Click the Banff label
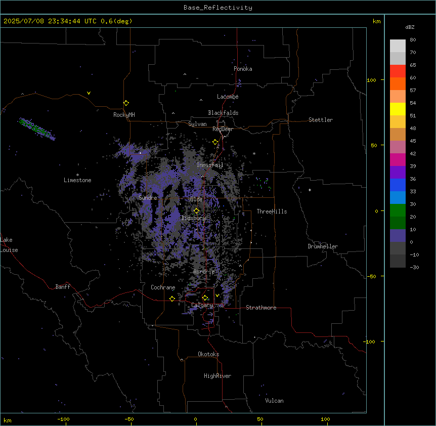Screen dimensions: 436x426 click(x=63, y=287)
